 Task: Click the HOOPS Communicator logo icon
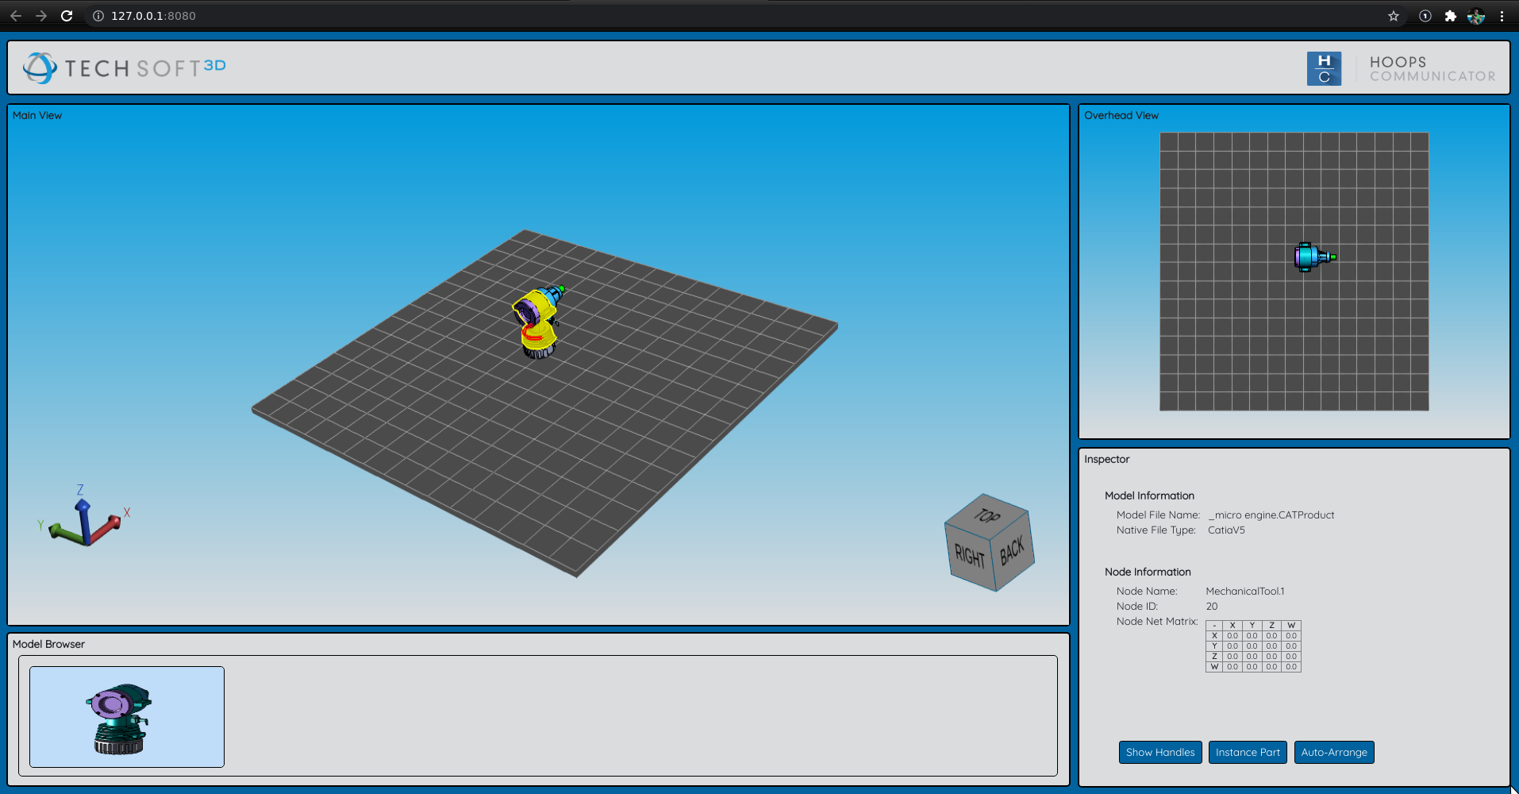click(x=1324, y=67)
